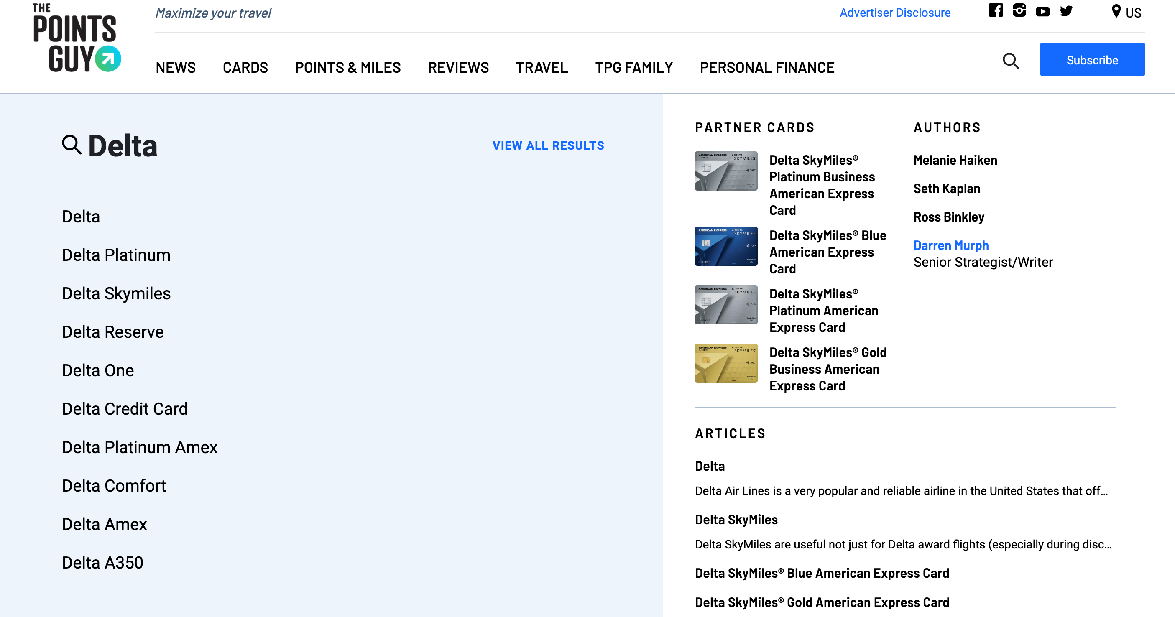Click VIEW ALL RESULTS
Image resolution: width=1175 pixels, height=617 pixels.
pyautogui.click(x=548, y=145)
